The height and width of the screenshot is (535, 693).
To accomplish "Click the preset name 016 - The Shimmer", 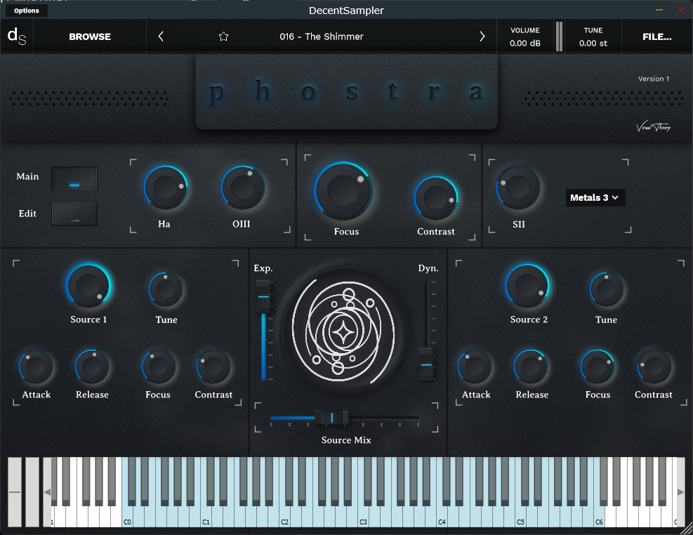I will pos(322,37).
